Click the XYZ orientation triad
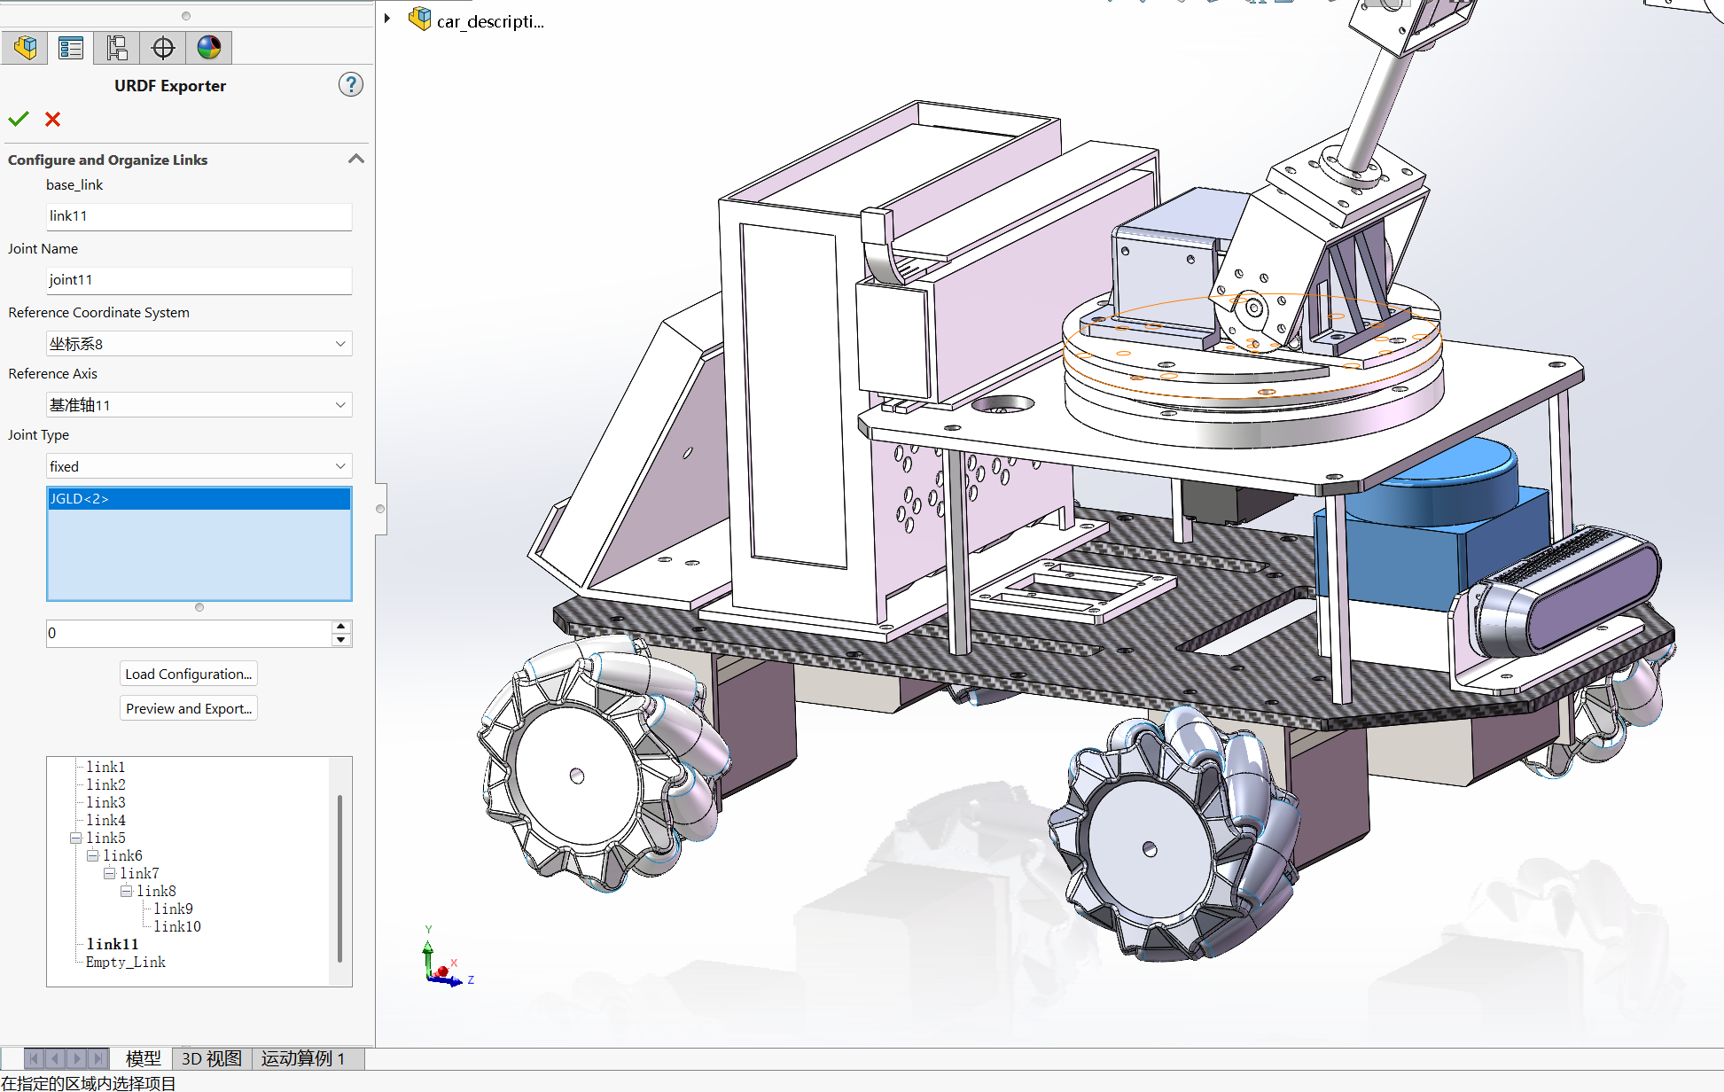 (446, 959)
